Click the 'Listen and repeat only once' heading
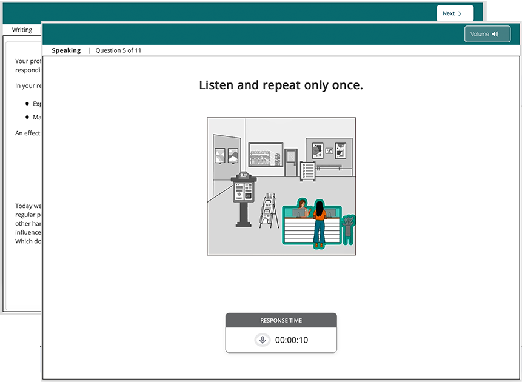Screen dimensions: 522x382 pos(281,85)
